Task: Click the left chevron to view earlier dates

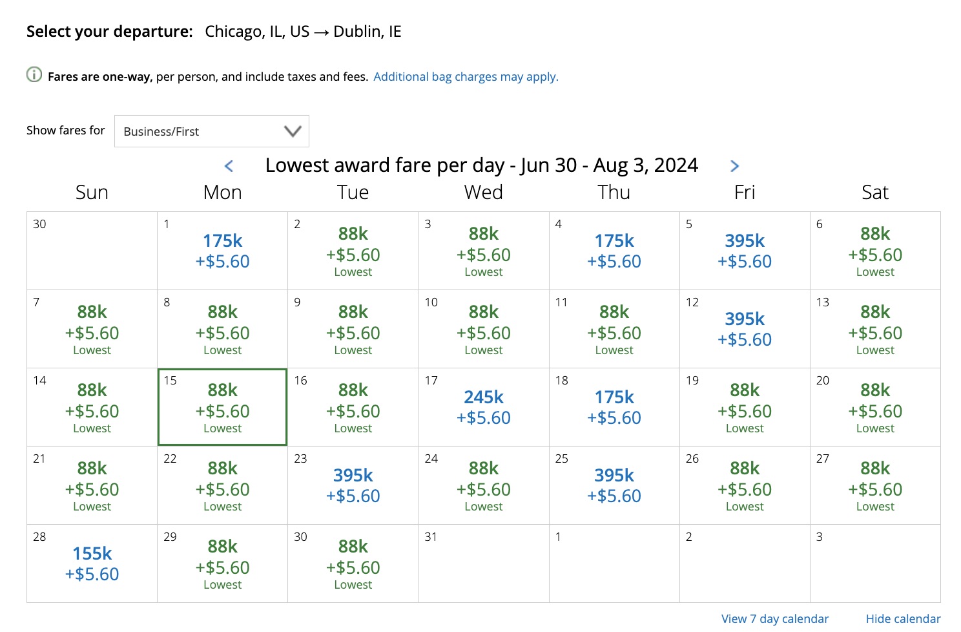Action: click(x=229, y=166)
